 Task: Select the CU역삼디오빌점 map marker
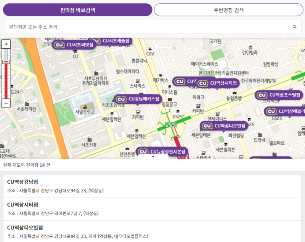click(224, 126)
